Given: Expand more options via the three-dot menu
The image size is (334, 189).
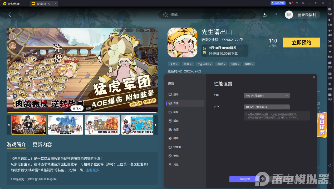Looking at the screenshot, I should pos(276,15).
